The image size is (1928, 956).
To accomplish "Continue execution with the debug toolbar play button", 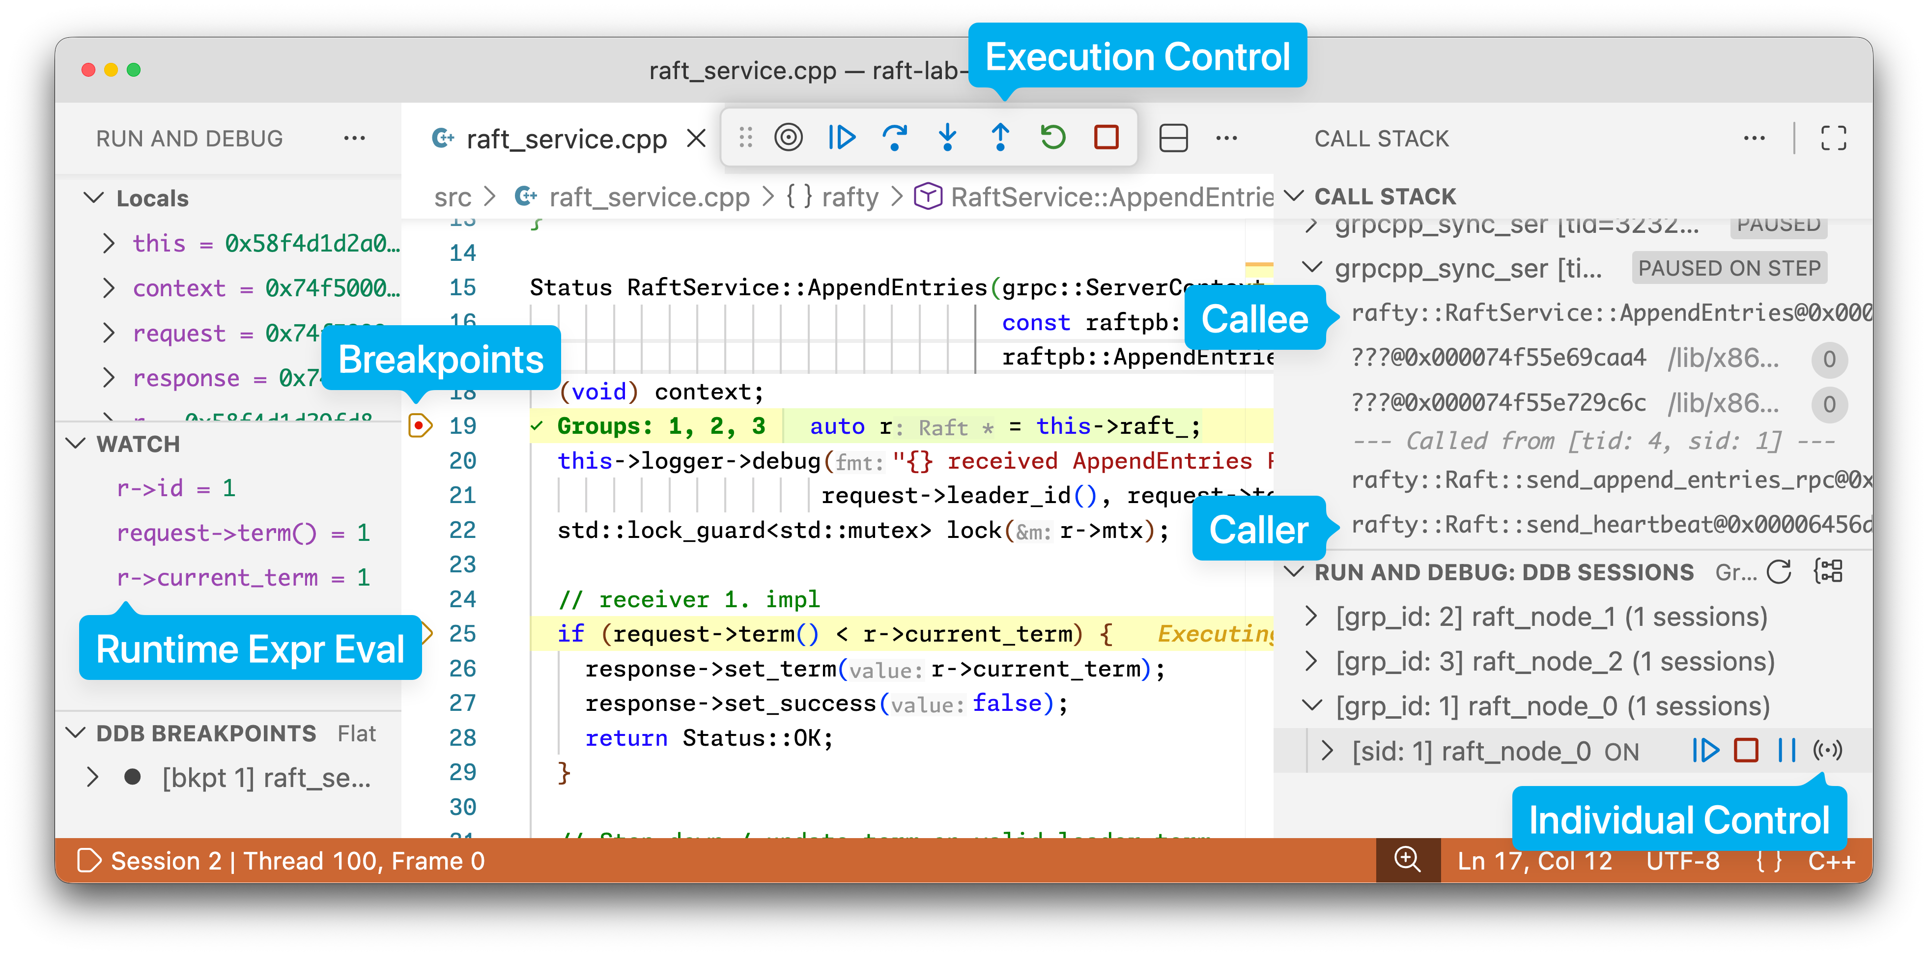I will click(x=841, y=138).
